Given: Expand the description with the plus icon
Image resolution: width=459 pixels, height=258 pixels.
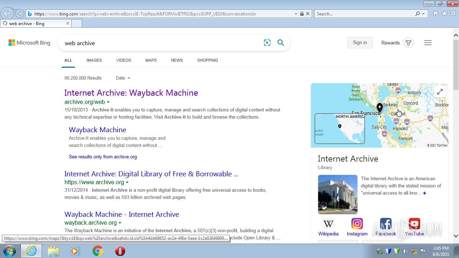Looking at the screenshot, I should coord(425,193).
